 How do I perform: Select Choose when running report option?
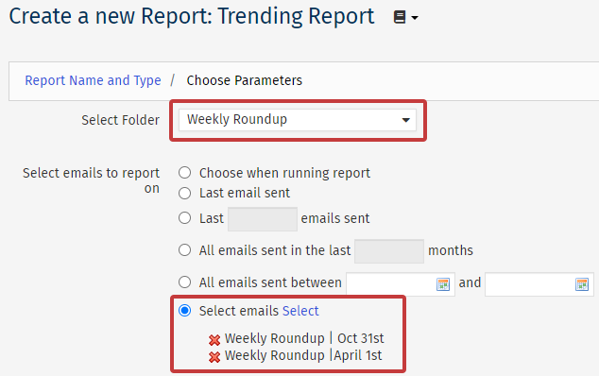click(185, 173)
